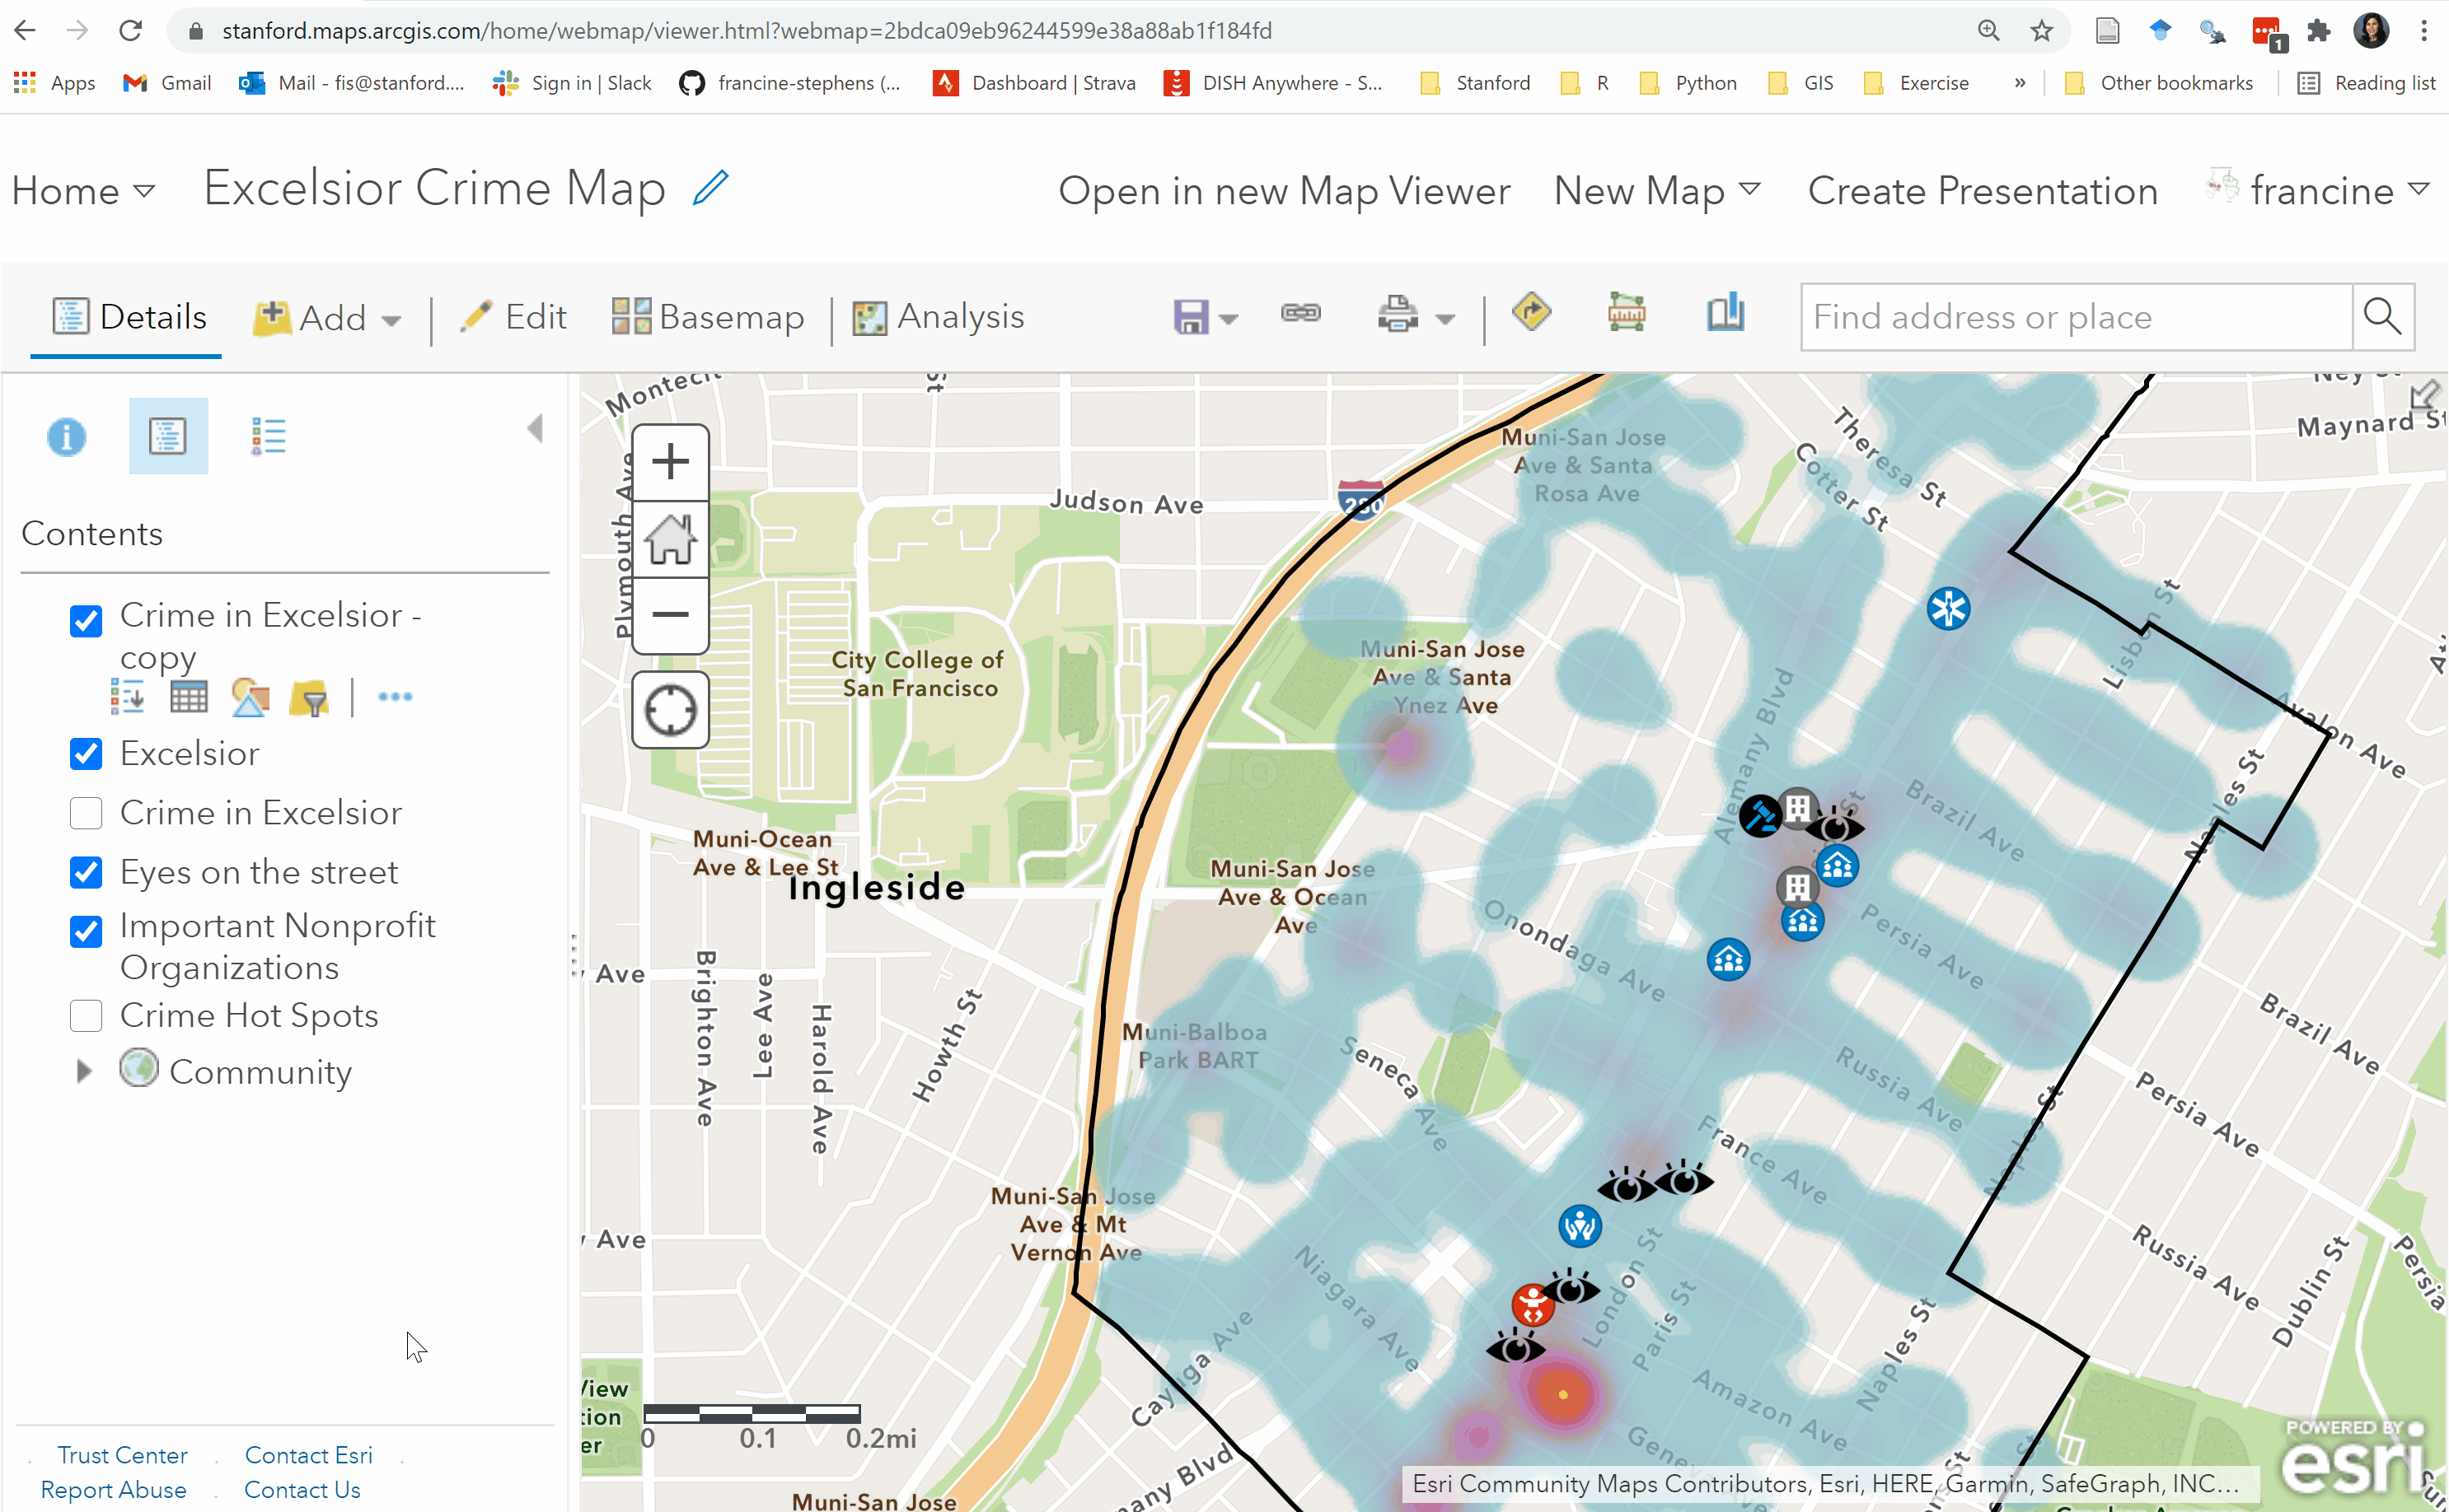The height and width of the screenshot is (1512, 2449).
Task: Click the Find address or place field
Action: click(2075, 317)
